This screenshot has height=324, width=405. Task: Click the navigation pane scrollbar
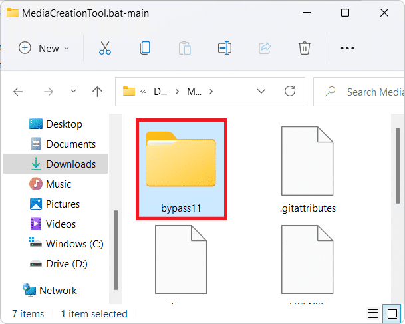[x=116, y=250]
